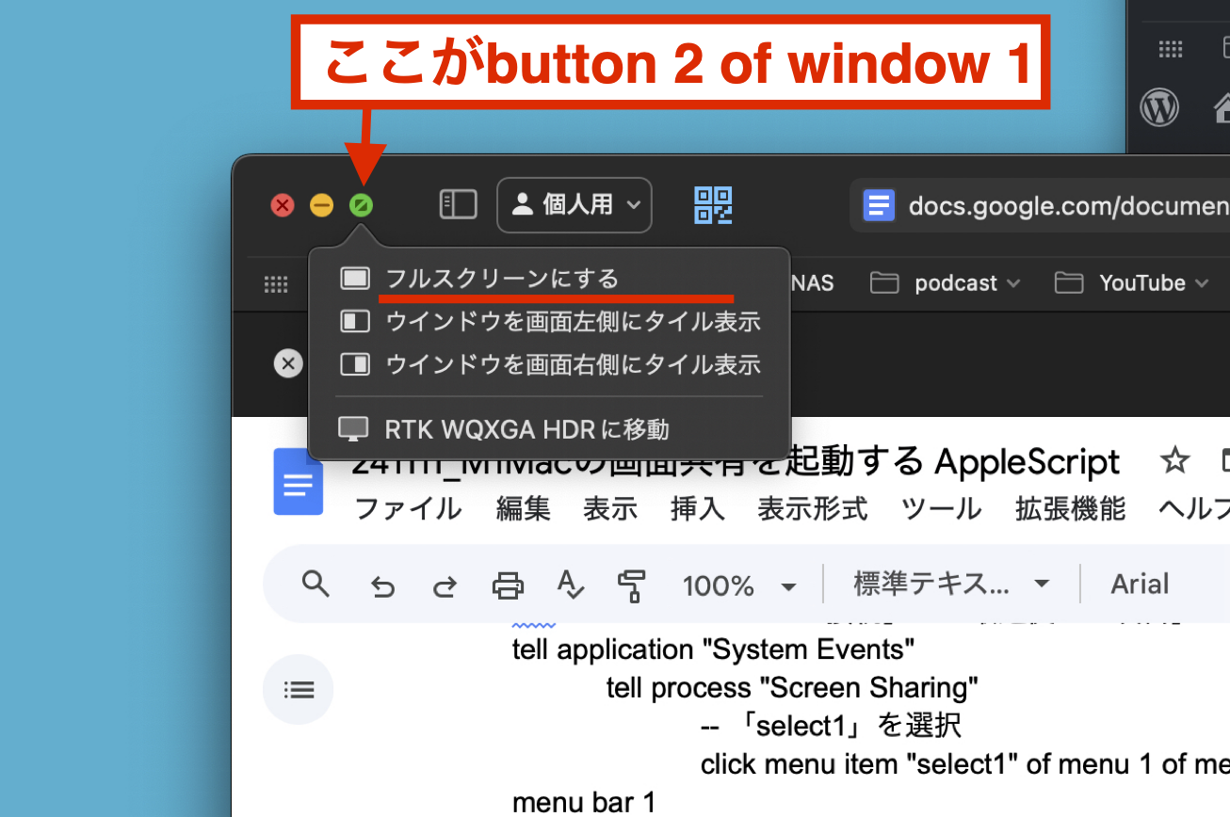Show the document outline list button

(x=299, y=690)
